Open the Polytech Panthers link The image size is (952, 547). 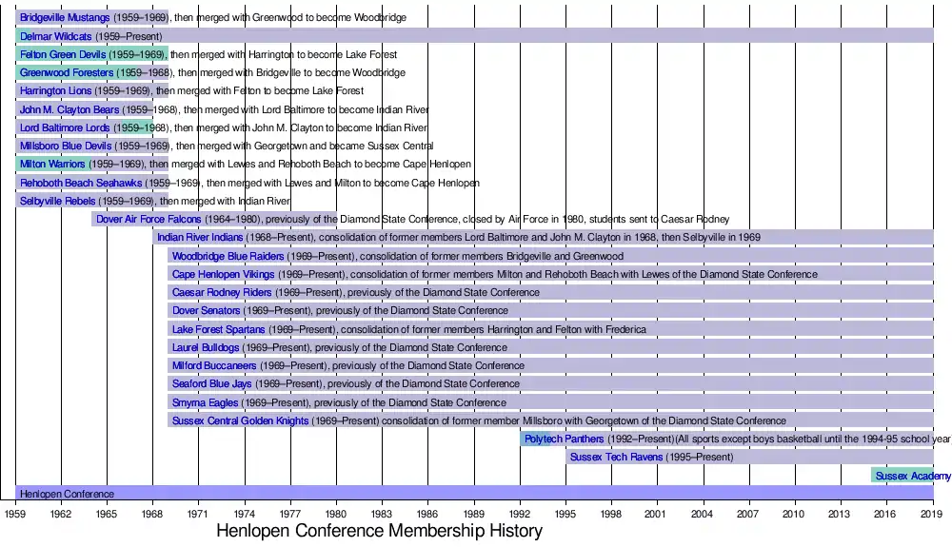(564, 440)
